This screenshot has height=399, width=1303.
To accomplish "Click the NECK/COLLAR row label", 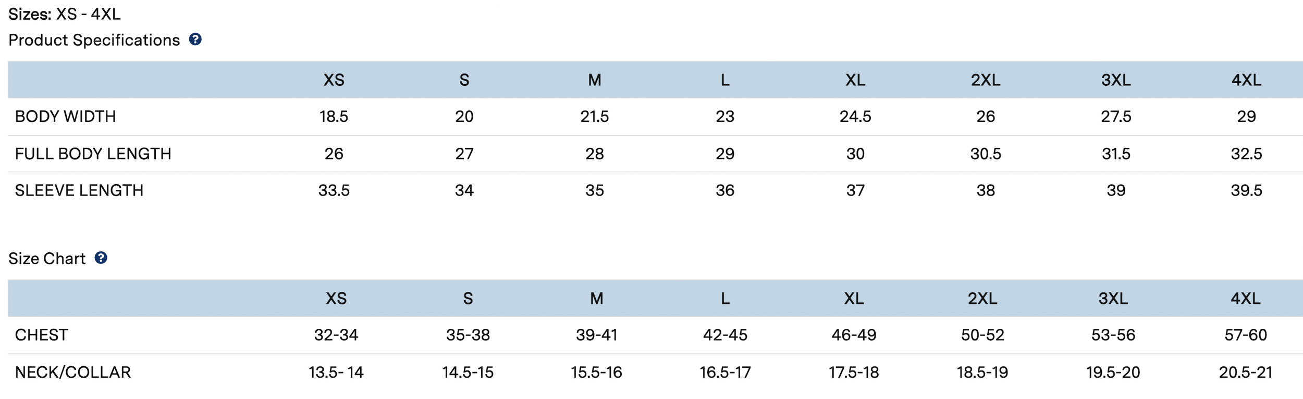I will (x=72, y=372).
